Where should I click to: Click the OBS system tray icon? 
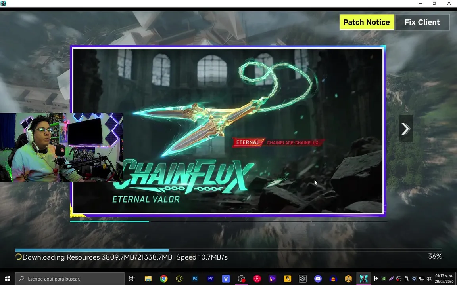[x=399, y=279]
